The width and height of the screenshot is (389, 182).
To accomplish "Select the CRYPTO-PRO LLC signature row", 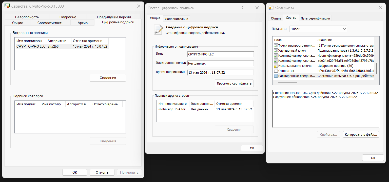I will (62, 46).
